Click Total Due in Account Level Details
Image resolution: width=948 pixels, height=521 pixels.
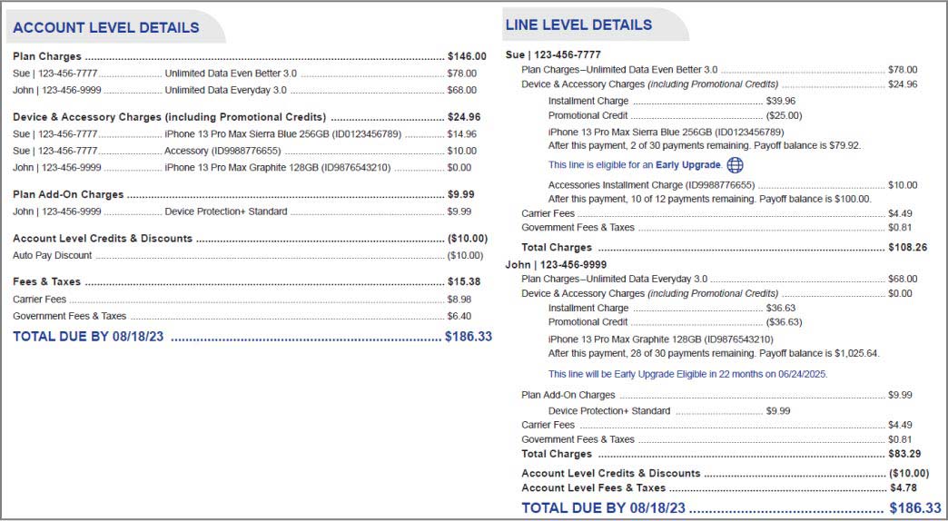pos(252,337)
